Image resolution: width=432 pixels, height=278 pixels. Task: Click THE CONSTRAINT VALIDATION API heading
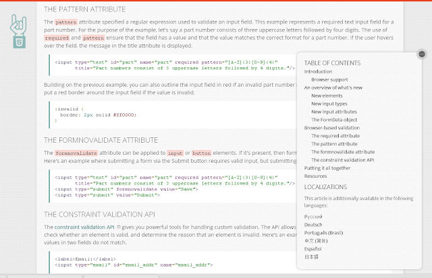click(x=99, y=214)
